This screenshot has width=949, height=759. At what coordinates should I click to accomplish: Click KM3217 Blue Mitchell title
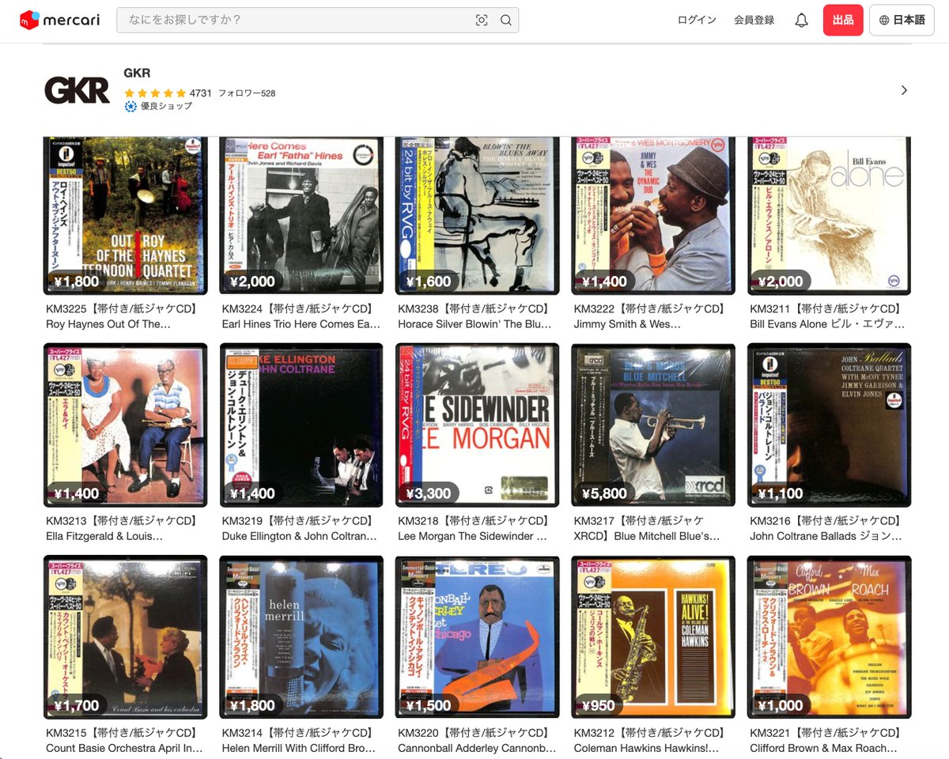point(648,528)
